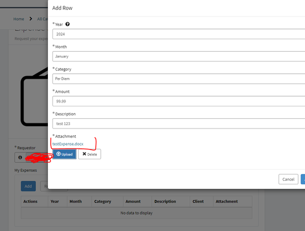
Task: Click the blue Add button under My Expenses
Action: (x=28, y=186)
